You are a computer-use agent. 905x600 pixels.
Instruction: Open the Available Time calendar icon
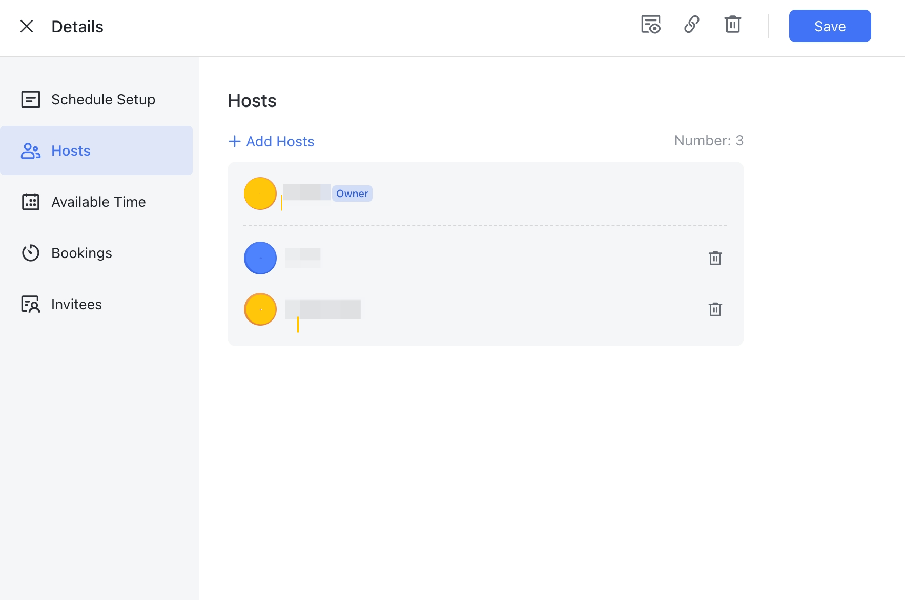tap(31, 202)
